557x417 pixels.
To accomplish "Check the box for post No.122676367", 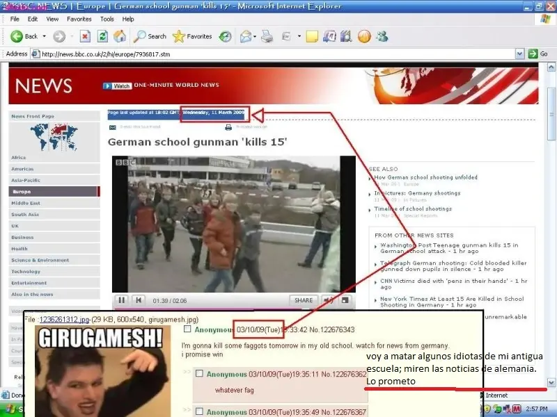I will click(199, 411).
